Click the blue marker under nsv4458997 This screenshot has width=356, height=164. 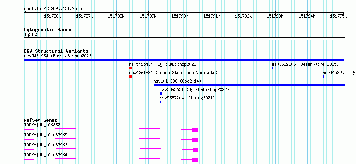coord(323,77)
